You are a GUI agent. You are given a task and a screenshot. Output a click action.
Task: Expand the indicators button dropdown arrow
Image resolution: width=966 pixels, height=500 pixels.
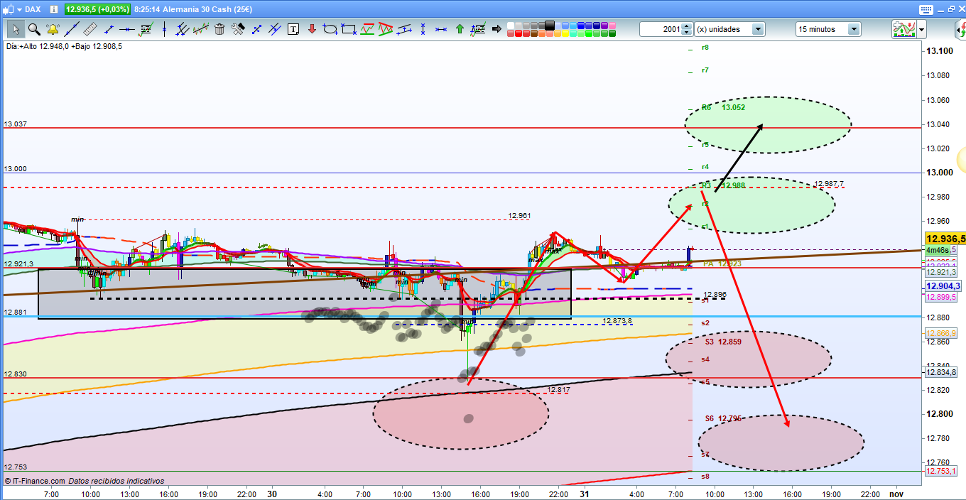tap(921, 29)
